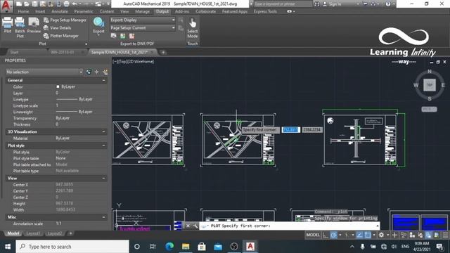Viewport: 450px width, 253px height.
Task: Click the Open file icon in Quick Access
Action: (x=27, y=4)
